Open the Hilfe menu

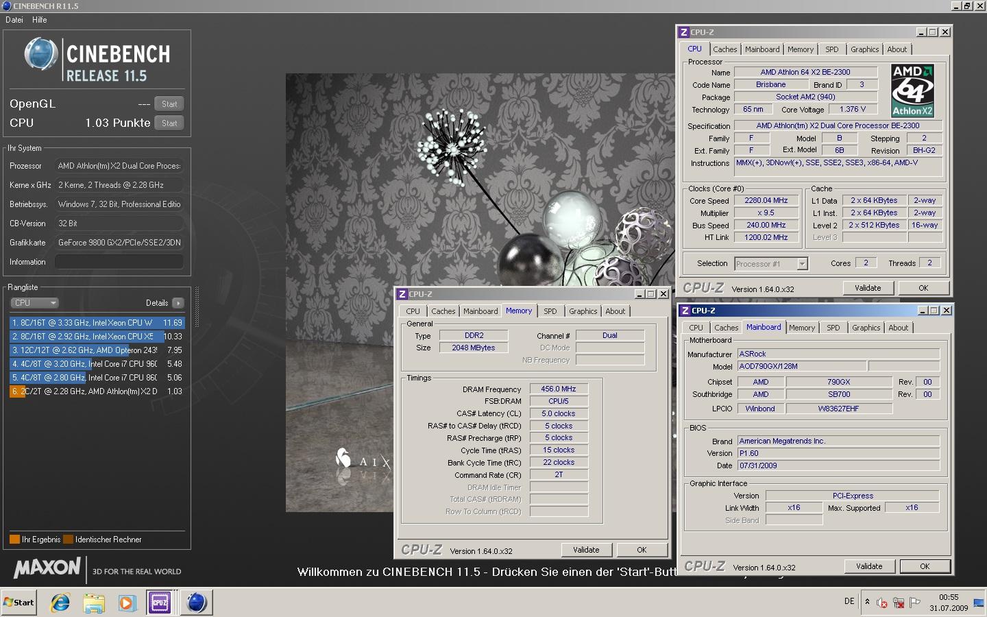(40, 20)
